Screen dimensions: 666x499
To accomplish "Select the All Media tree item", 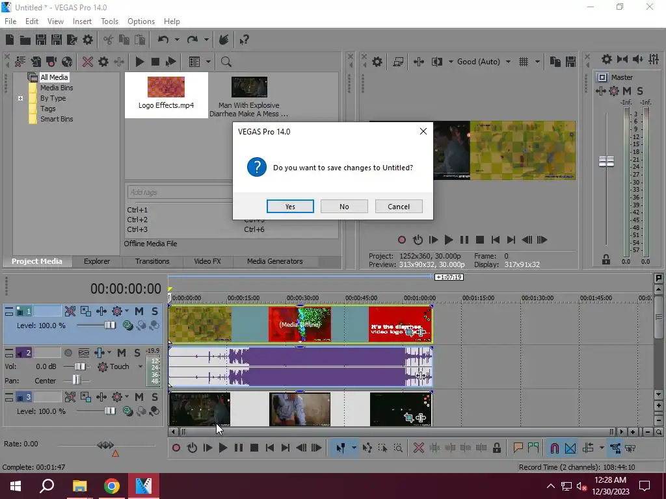I will [x=54, y=77].
